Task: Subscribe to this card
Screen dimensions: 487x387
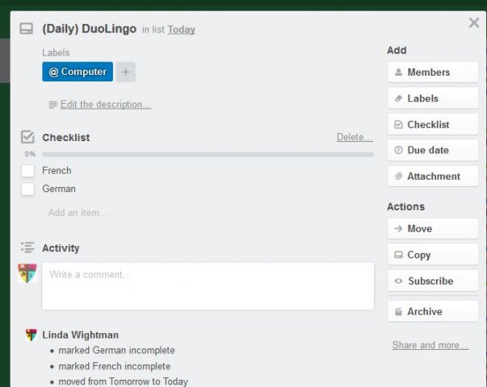Action: coord(433,281)
